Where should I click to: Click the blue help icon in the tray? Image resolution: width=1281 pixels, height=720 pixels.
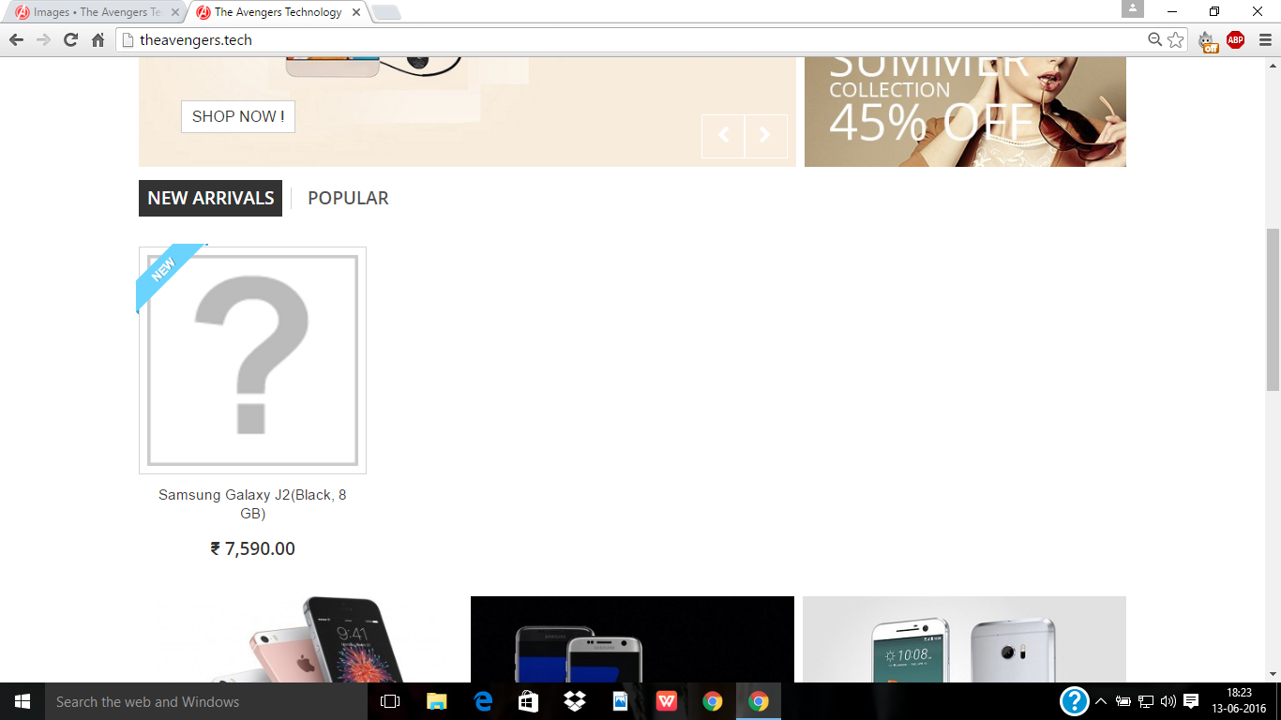tap(1074, 701)
